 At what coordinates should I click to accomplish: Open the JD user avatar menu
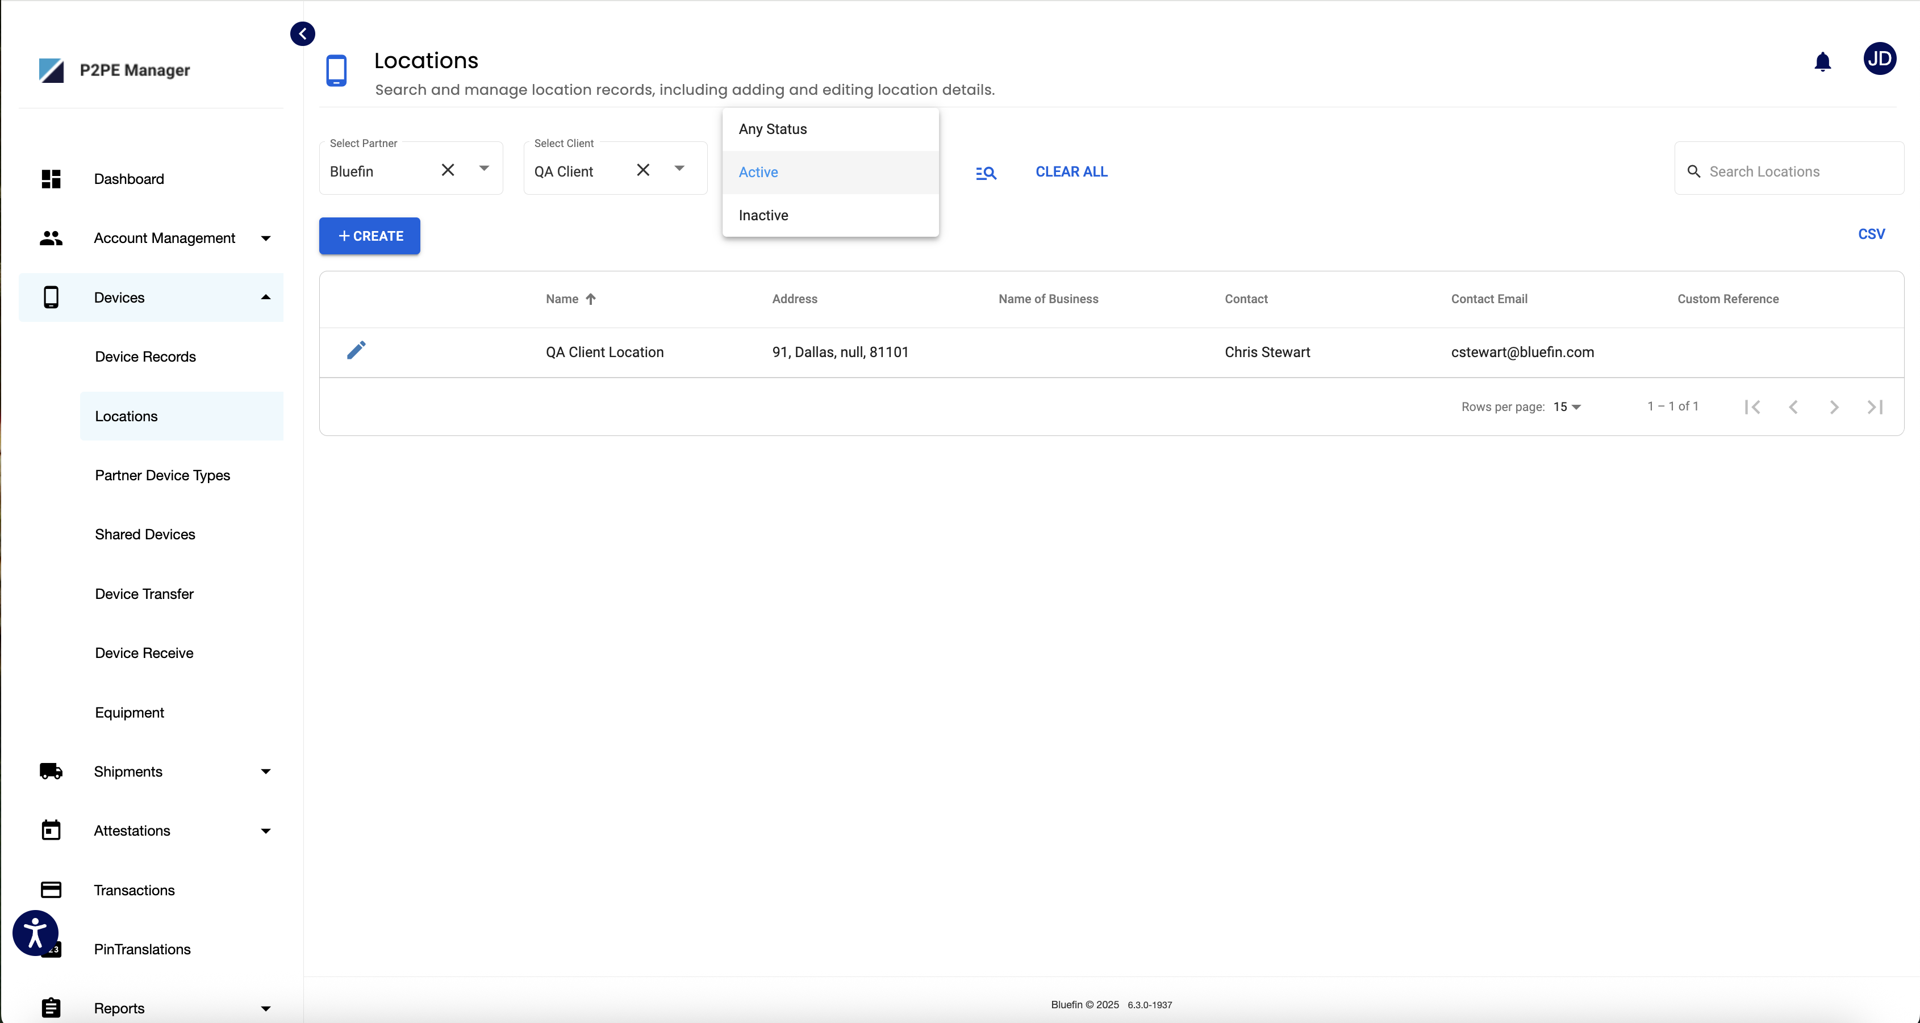pos(1879,59)
